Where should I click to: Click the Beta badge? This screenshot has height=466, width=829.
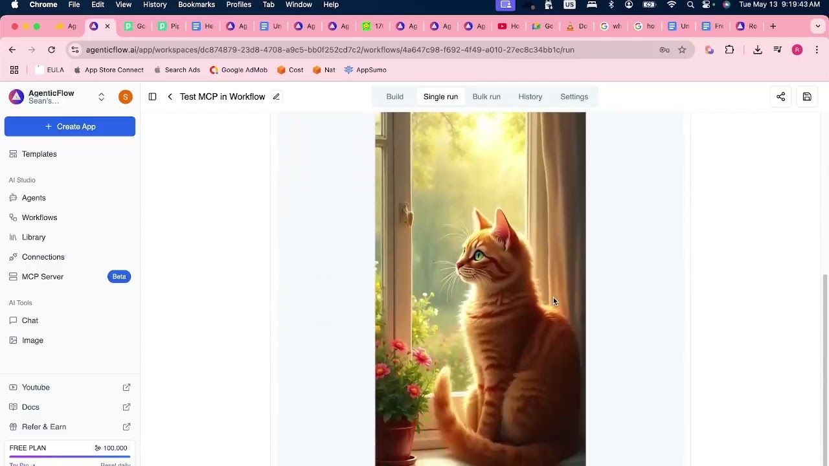(x=119, y=276)
